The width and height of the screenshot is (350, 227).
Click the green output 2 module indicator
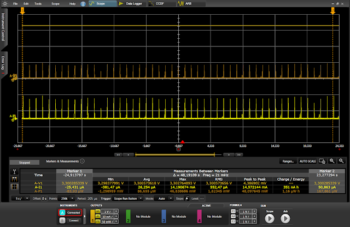pyautogui.click(x=128, y=216)
